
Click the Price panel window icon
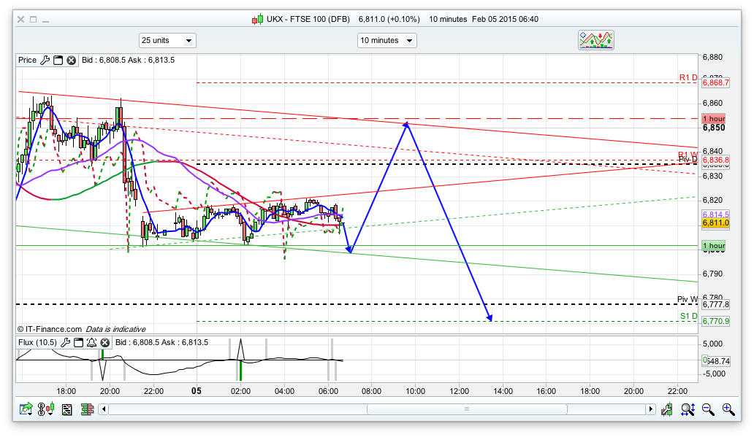click(58, 60)
